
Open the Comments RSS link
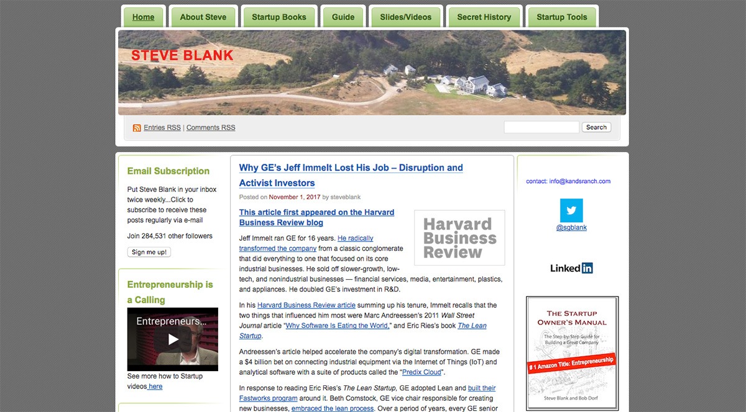211,128
